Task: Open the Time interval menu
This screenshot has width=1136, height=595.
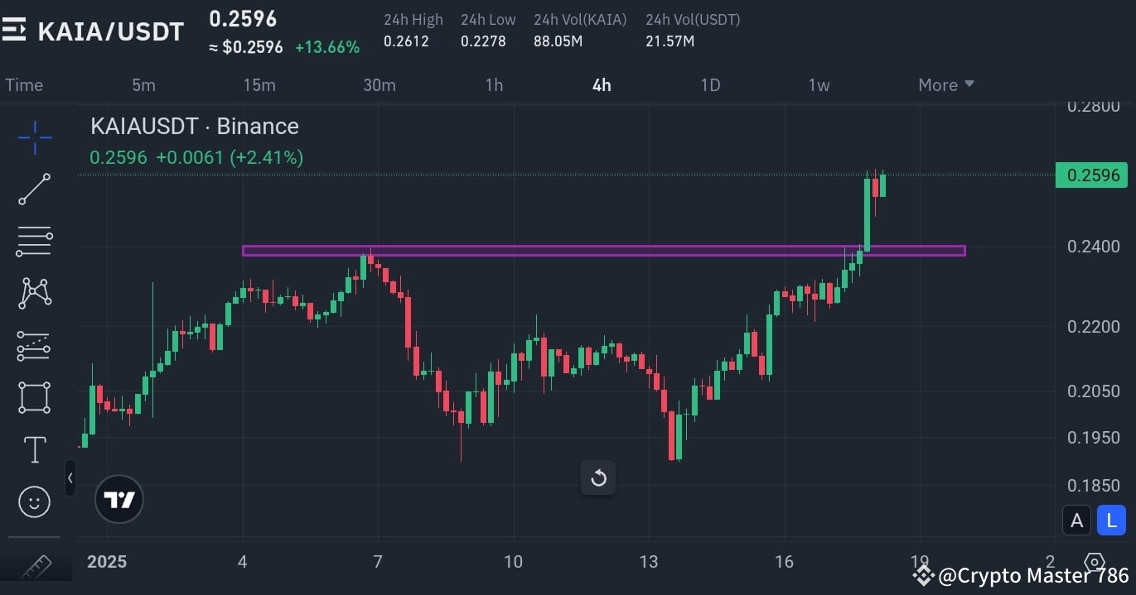Action: (24, 84)
